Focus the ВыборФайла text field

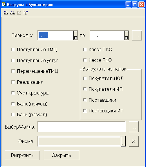pos(82,127)
